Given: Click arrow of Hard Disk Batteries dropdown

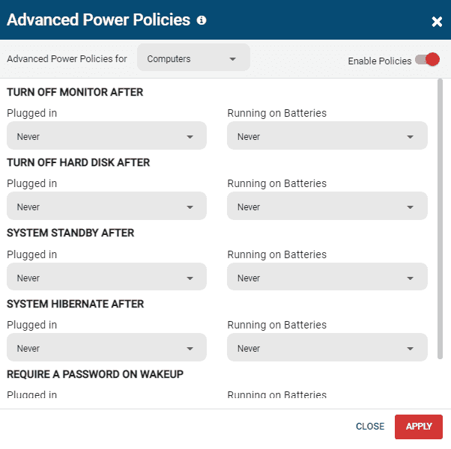Looking at the screenshot, I should coord(411,207).
